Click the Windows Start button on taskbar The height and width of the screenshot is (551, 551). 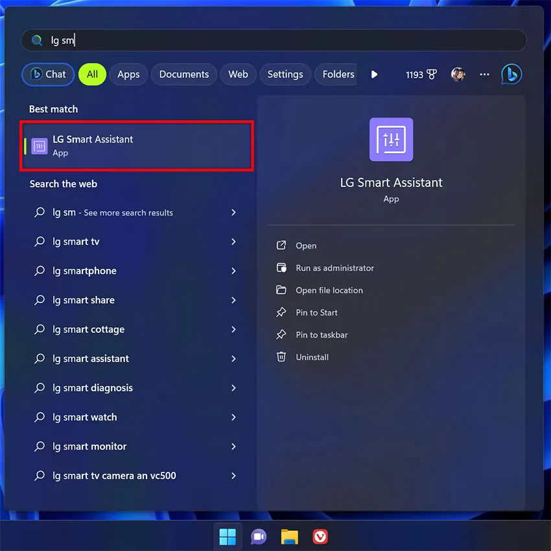pos(228,537)
